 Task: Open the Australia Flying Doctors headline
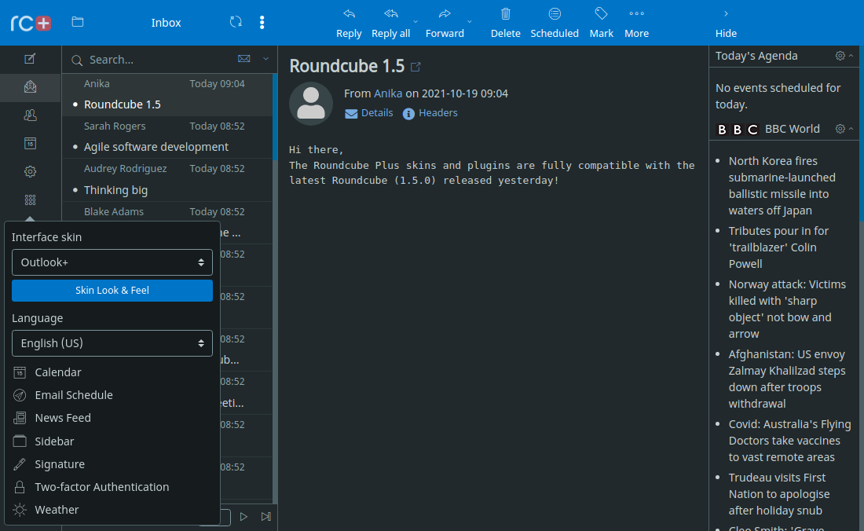click(x=789, y=441)
